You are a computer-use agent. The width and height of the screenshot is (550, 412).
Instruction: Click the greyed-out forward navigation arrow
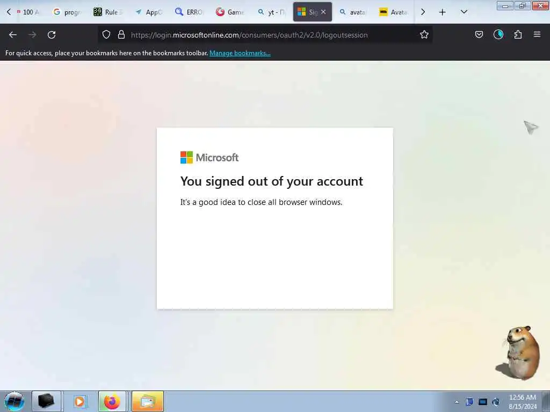32,35
